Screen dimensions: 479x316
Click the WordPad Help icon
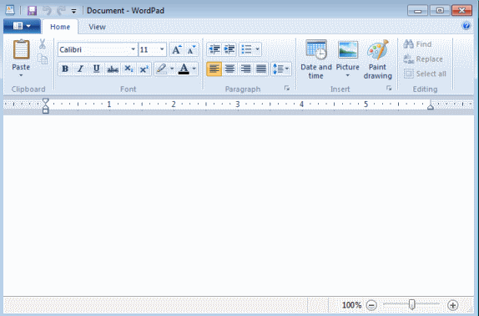click(466, 26)
